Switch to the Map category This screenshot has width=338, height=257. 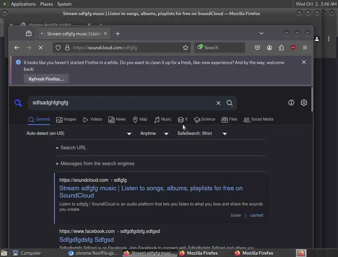point(140,119)
